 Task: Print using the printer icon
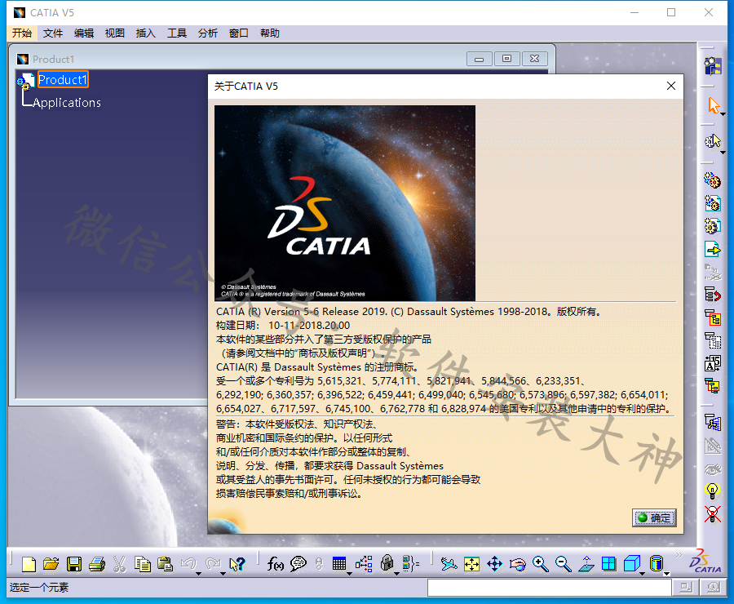[97, 564]
